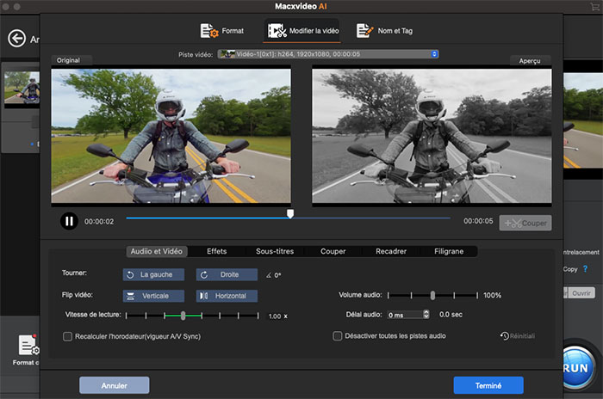
Task: Click the playback timeline handle
Action: coord(290,213)
